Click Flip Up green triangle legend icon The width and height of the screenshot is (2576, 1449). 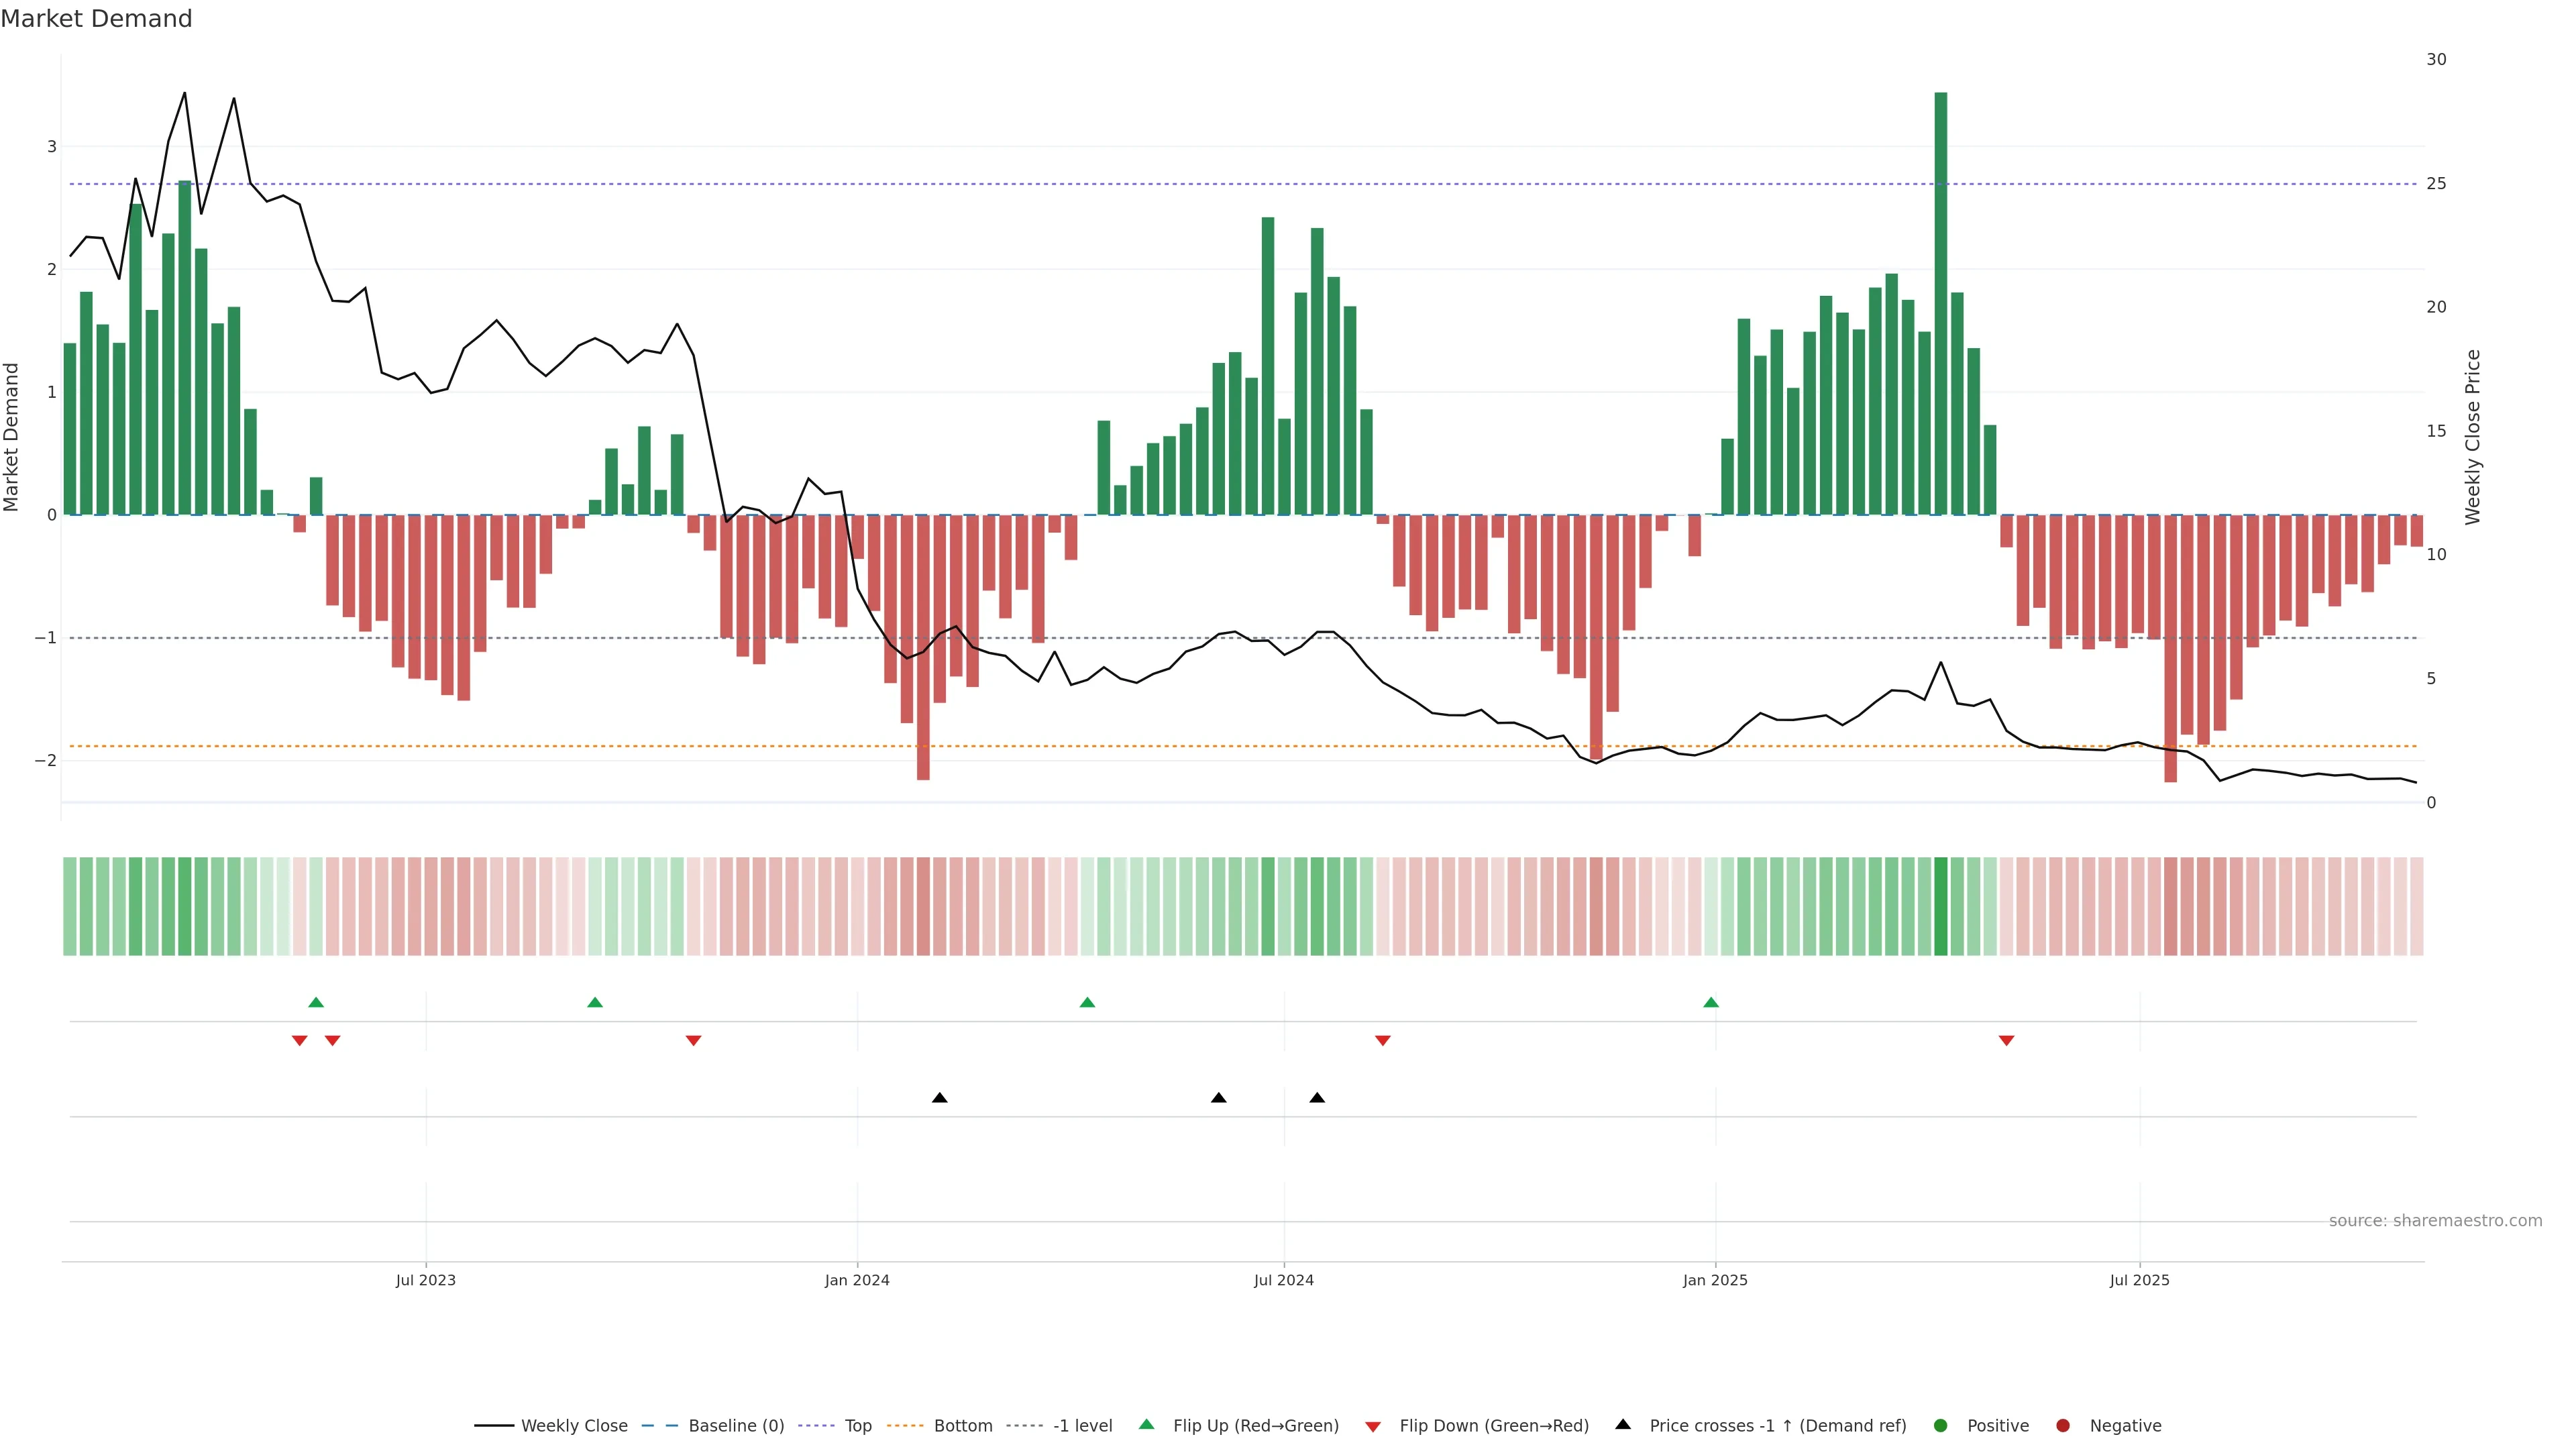[x=1146, y=1424]
